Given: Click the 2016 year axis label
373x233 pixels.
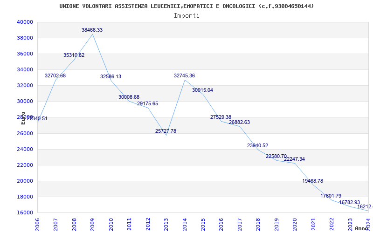Looking at the screenshot, I should pyautogui.click(x=221, y=224).
